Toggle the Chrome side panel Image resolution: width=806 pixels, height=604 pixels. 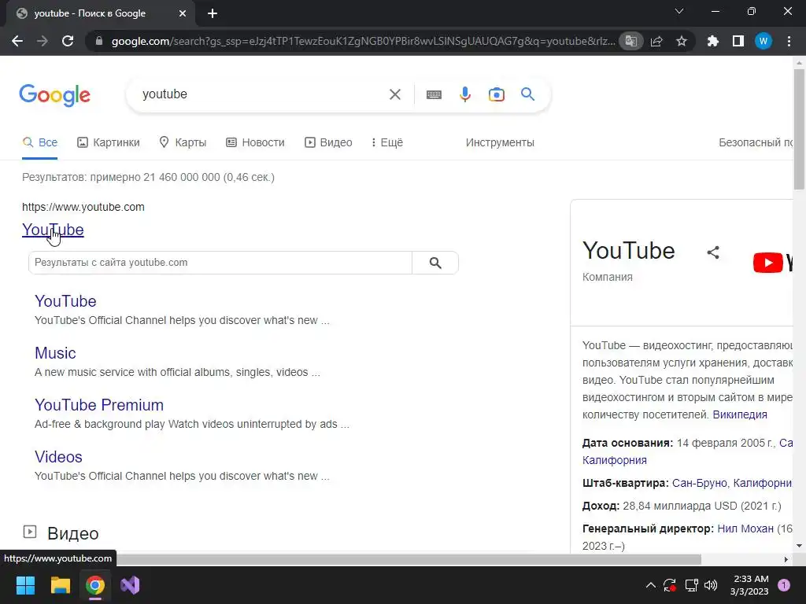(738, 41)
